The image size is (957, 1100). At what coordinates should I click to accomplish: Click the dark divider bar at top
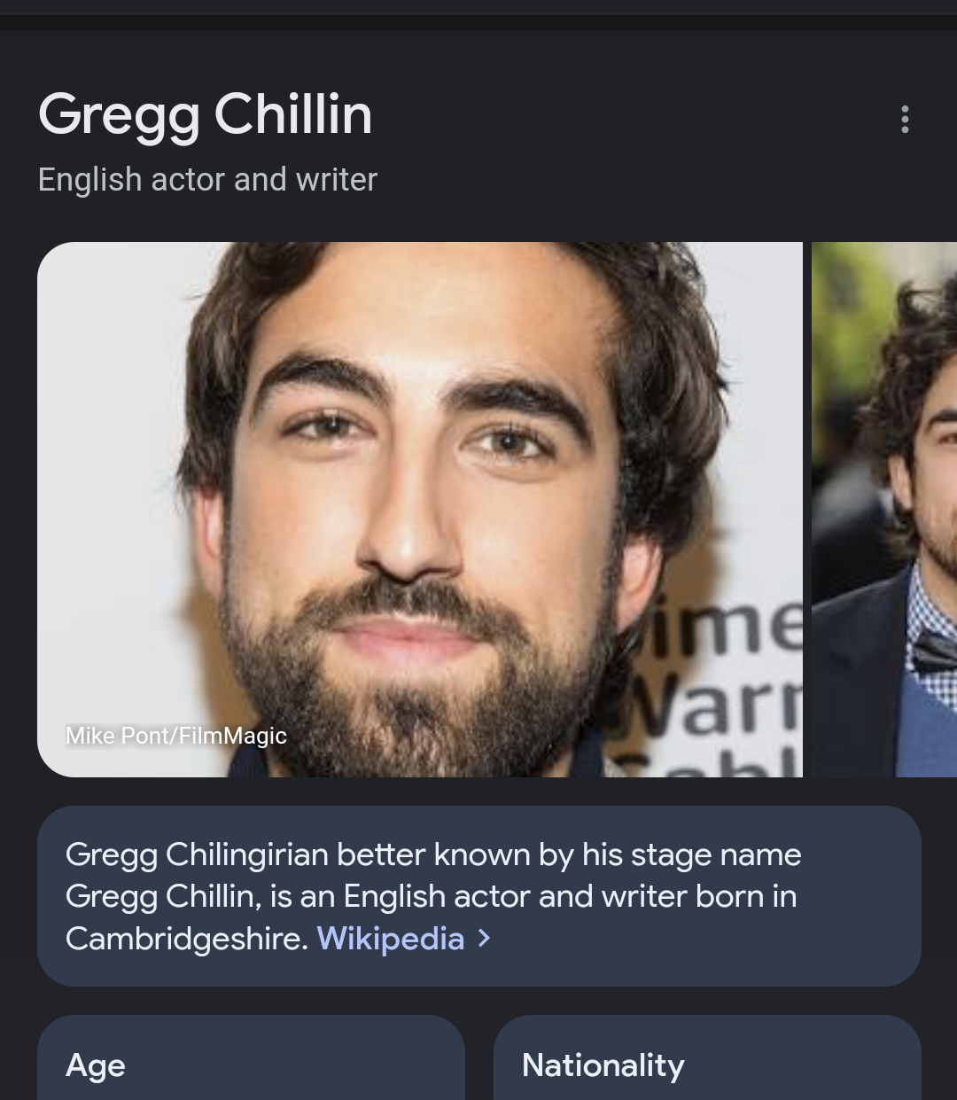pos(478,23)
